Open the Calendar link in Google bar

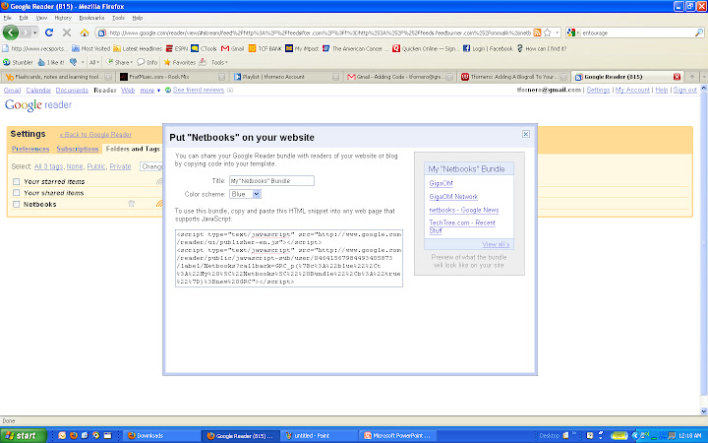(38, 90)
